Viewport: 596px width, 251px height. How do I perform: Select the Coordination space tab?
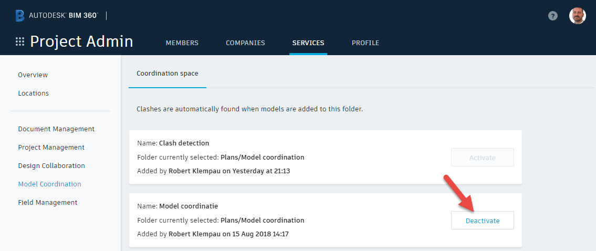168,74
